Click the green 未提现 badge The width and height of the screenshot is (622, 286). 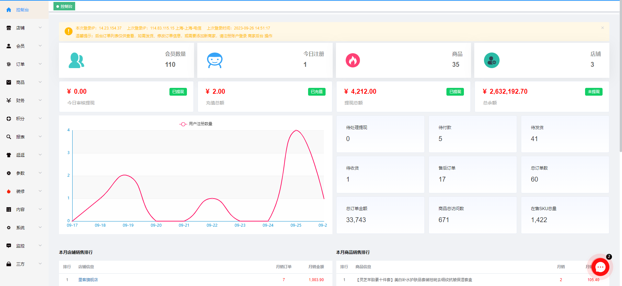click(593, 92)
